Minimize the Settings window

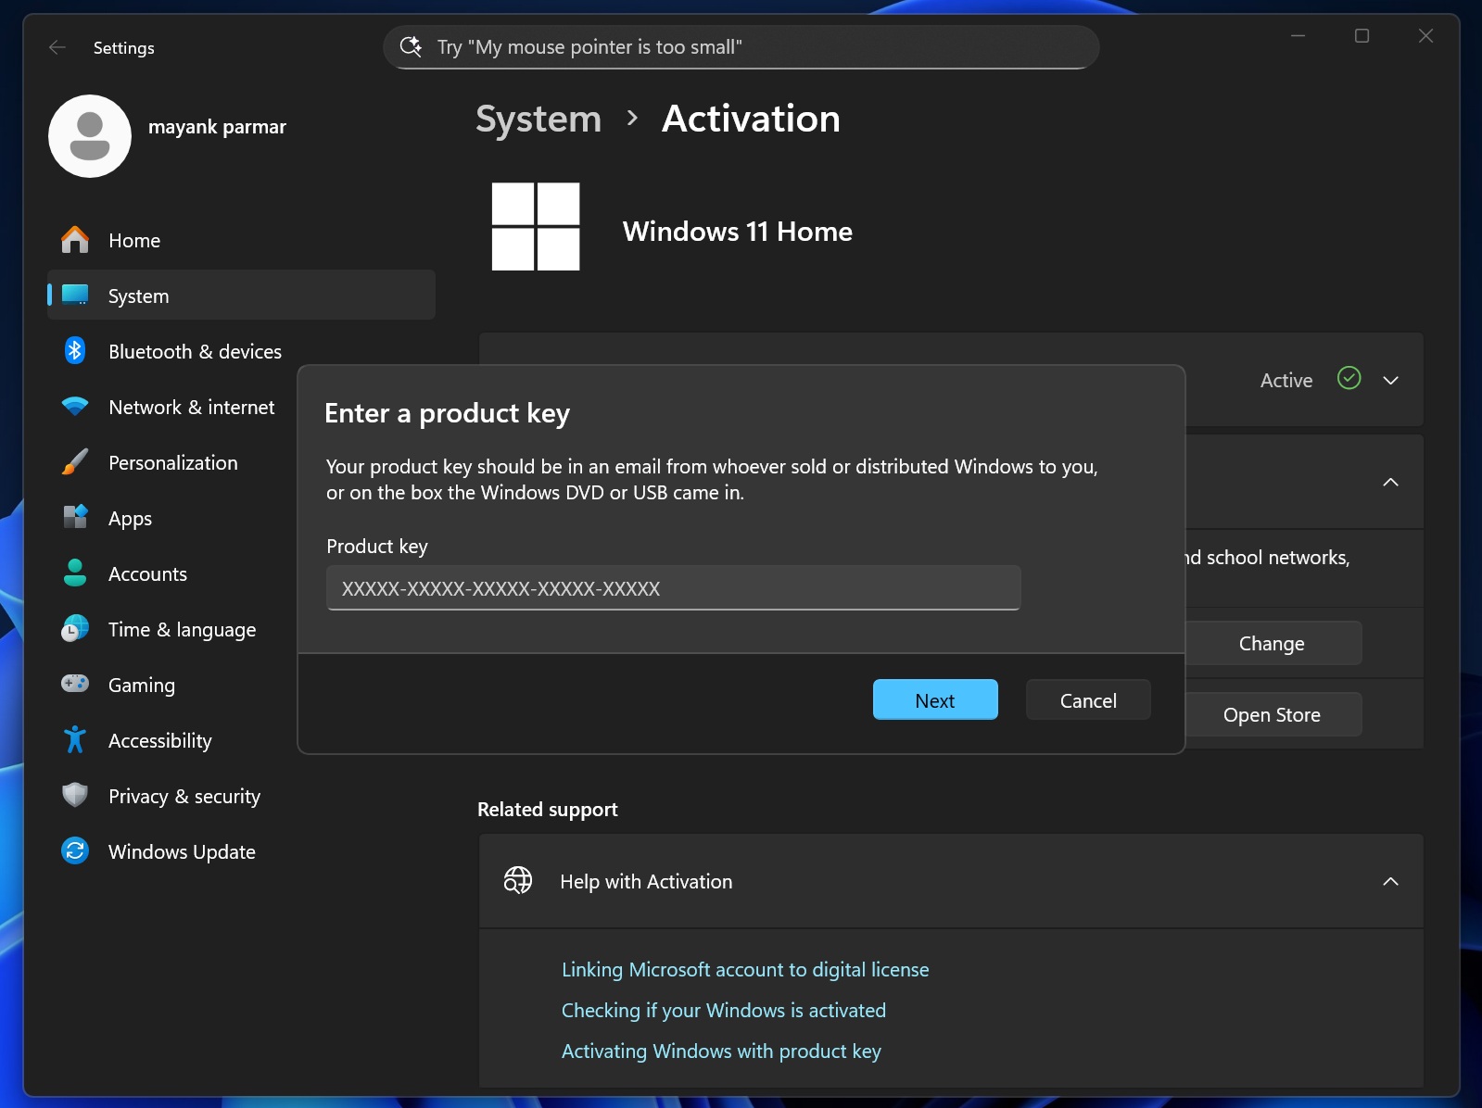(x=1298, y=35)
